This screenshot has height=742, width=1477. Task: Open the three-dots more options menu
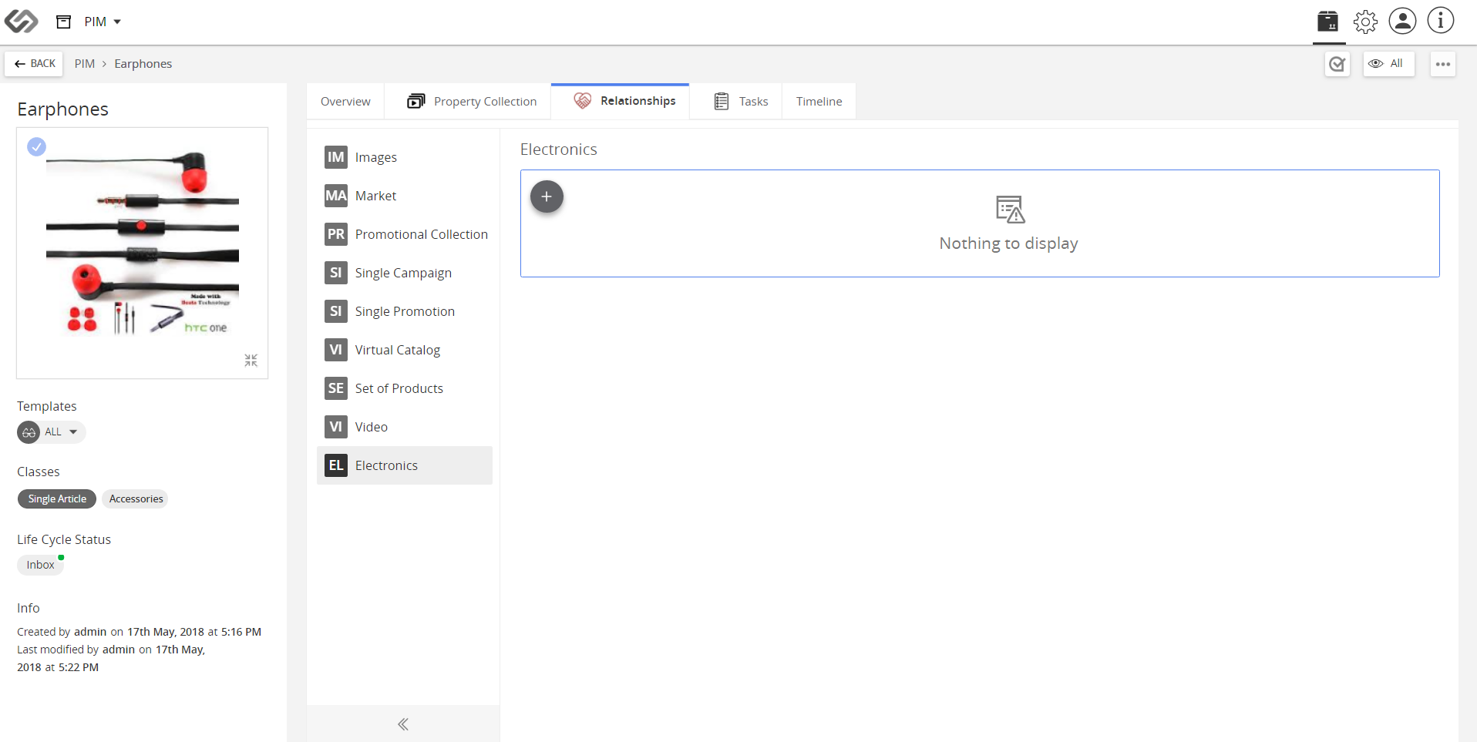coord(1443,64)
